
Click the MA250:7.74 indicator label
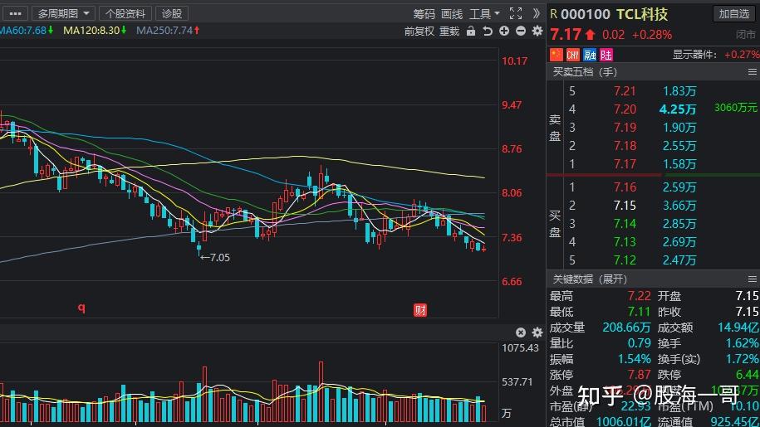(168, 31)
